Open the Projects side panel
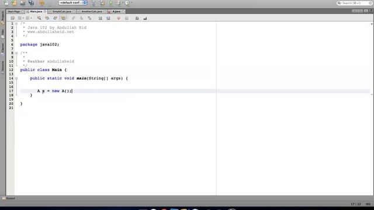 pyautogui.click(x=2, y=18)
